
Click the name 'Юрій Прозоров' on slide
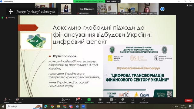pos(65,56)
